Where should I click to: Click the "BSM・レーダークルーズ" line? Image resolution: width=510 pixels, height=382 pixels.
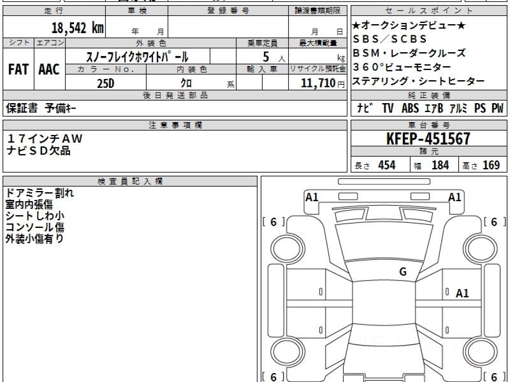(x=409, y=53)
